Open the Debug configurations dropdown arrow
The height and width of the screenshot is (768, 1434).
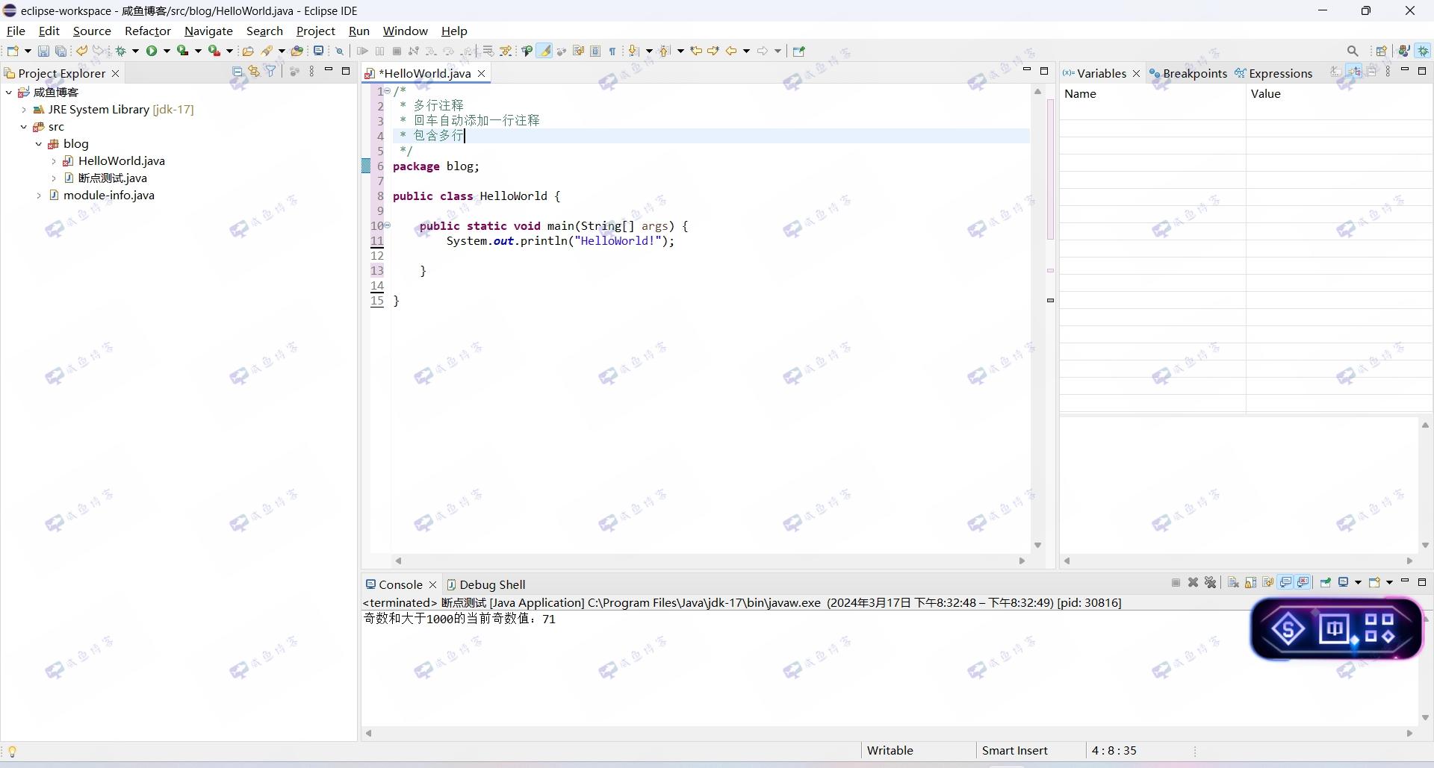pos(135,51)
